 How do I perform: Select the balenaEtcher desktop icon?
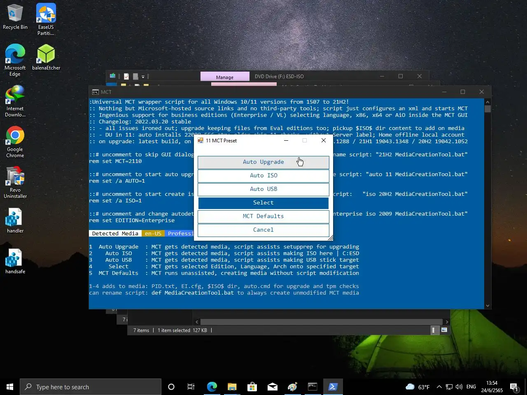(46, 58)
